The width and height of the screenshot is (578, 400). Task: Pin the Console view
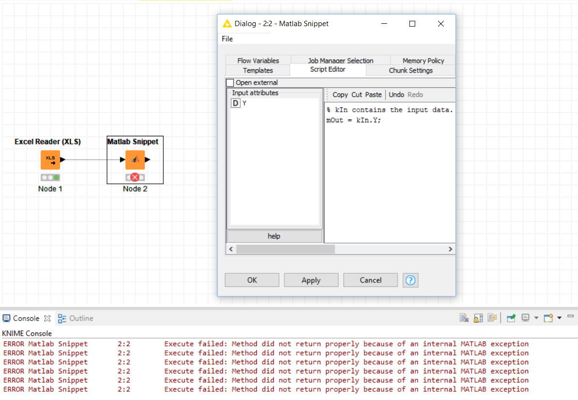pyautogui.click(x=511, y=318)
